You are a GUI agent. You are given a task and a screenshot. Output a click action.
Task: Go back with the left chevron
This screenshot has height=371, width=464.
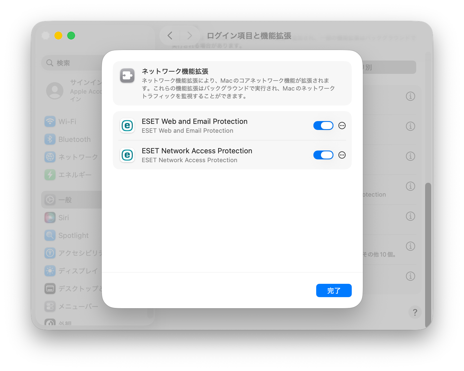pos(170,36)
